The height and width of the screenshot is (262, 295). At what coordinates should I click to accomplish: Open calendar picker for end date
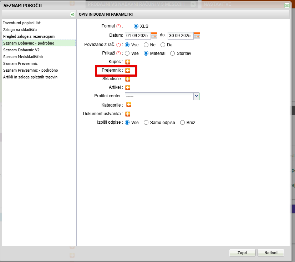click(197, 36)
